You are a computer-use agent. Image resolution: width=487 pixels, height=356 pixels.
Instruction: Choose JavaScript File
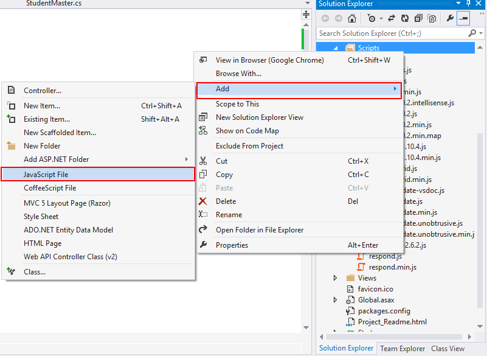98,175
